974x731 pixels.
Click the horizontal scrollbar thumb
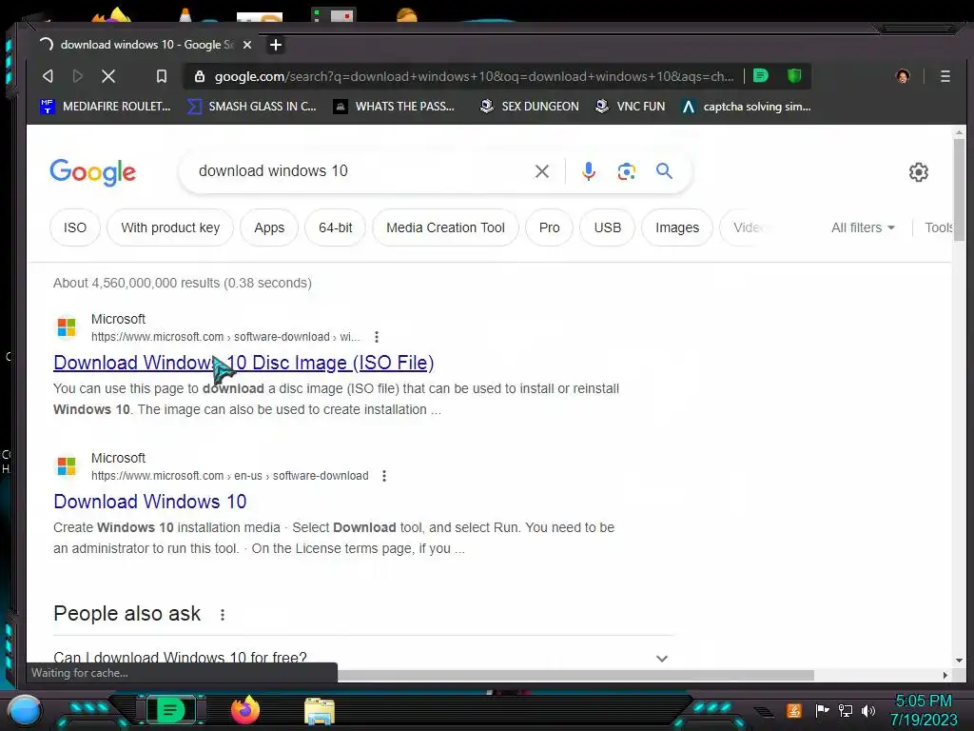coord(575,675)
